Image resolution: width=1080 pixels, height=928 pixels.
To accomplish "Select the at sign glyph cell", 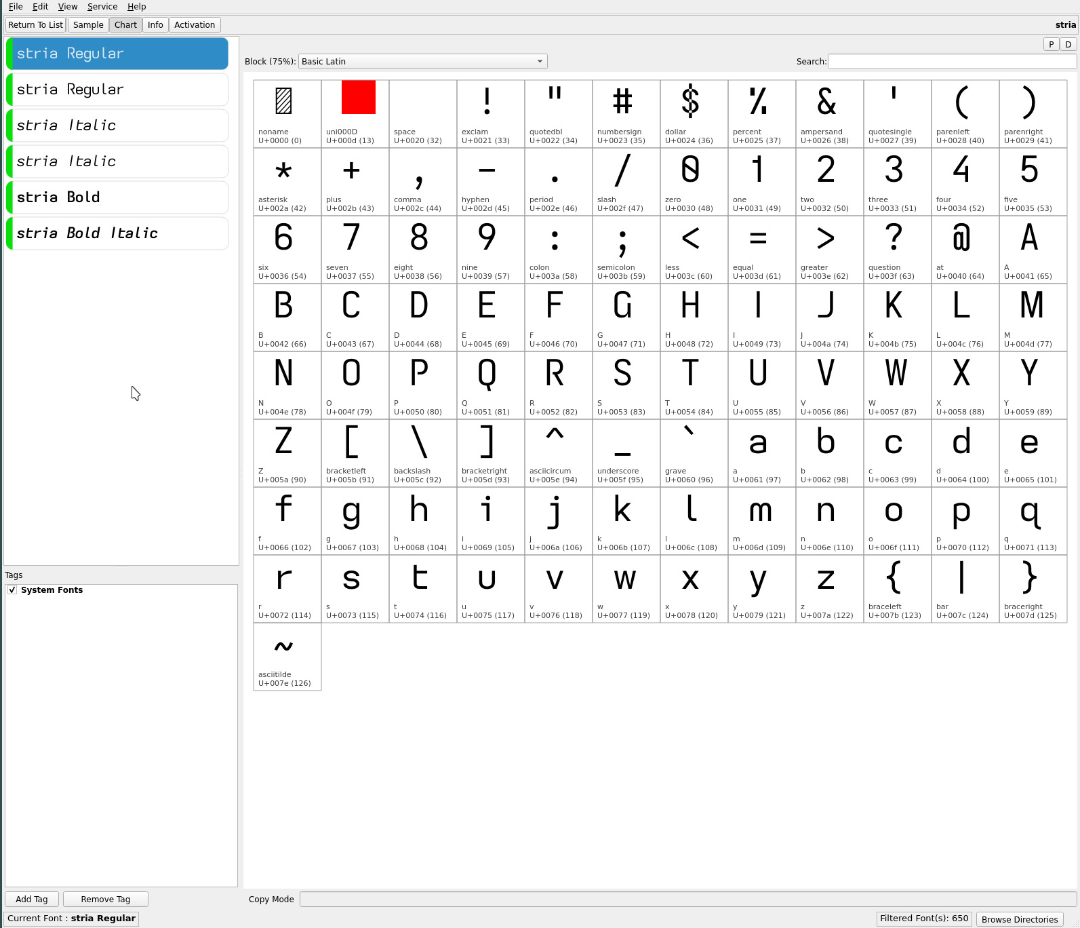I will coord(965,250).
